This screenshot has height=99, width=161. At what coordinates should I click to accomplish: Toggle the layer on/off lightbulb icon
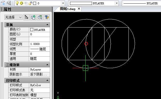coord(17,3)
